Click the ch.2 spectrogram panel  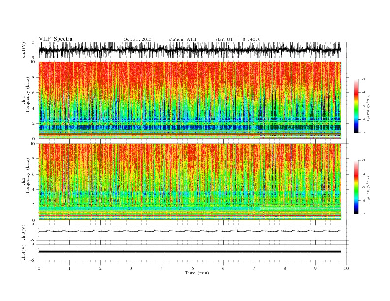(190, 182)
